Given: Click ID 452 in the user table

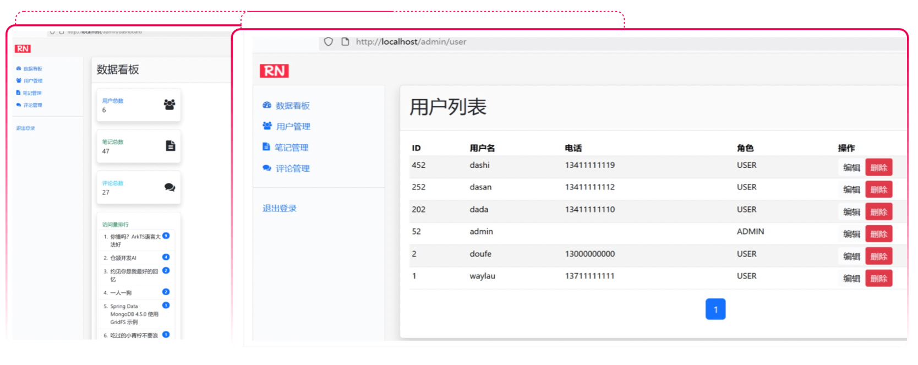Looking at the screenshot, I should pos(418,165).
